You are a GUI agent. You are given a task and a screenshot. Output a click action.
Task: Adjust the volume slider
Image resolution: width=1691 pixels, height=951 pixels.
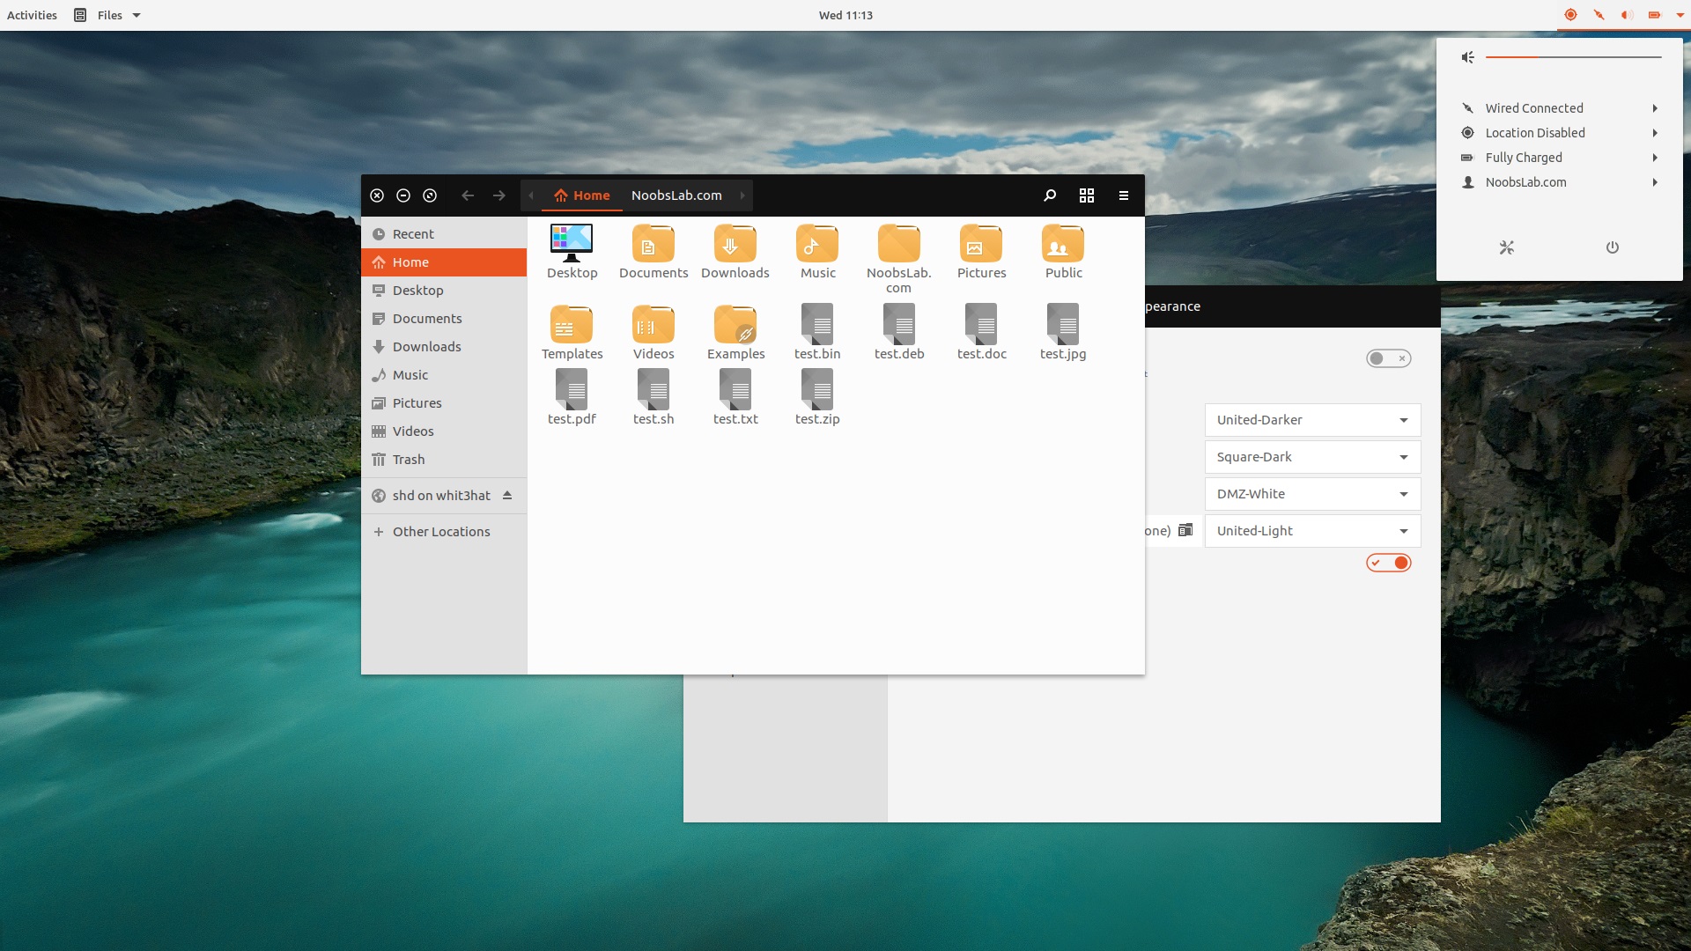pyautogui.click(x=1572, y=56)
